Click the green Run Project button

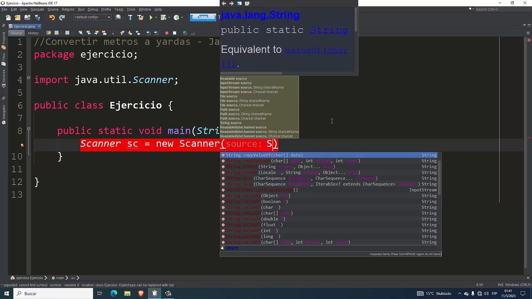coord(151,17)
